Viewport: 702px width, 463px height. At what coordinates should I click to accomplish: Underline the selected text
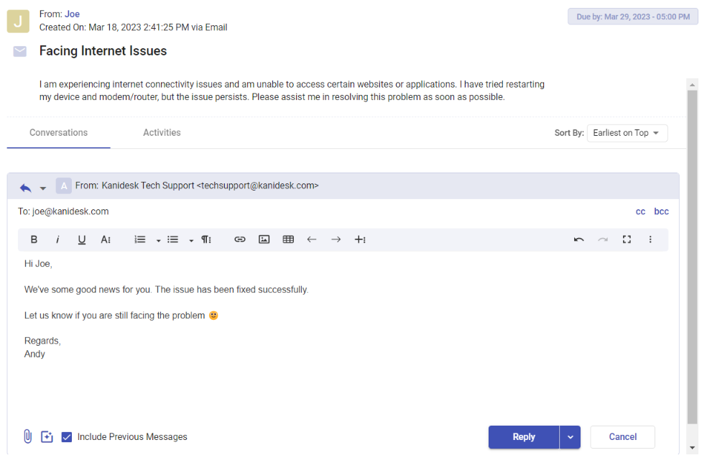tap(81, 239)
